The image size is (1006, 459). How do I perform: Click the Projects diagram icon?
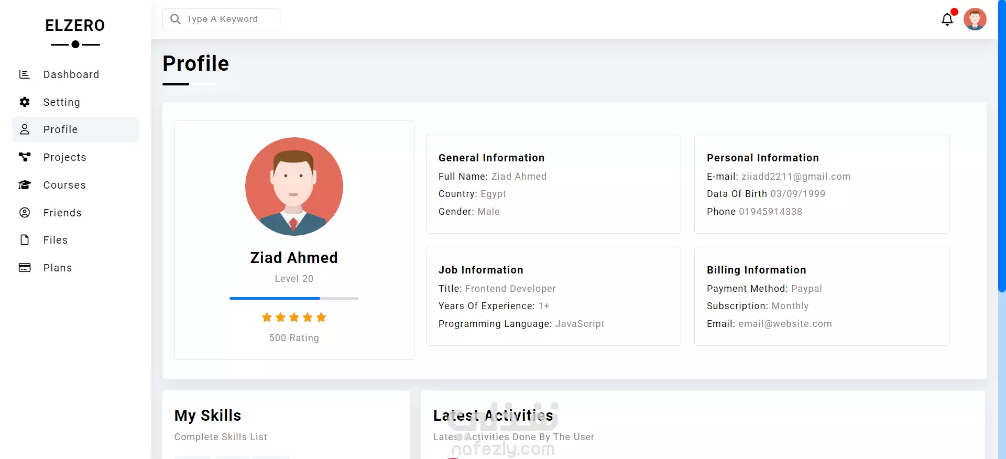click(x=25, y=157)
